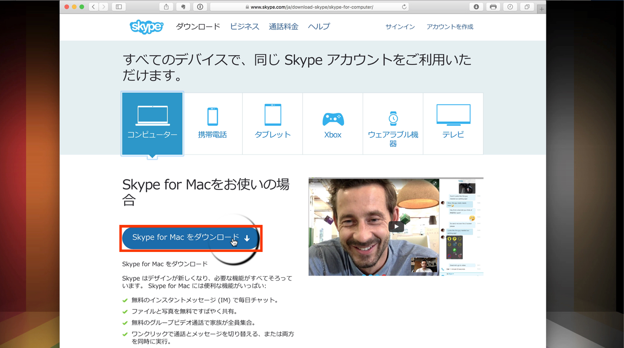Click the 1Password extension icon
The height and width of the screenshot is (348, 624).
[200, 7]
